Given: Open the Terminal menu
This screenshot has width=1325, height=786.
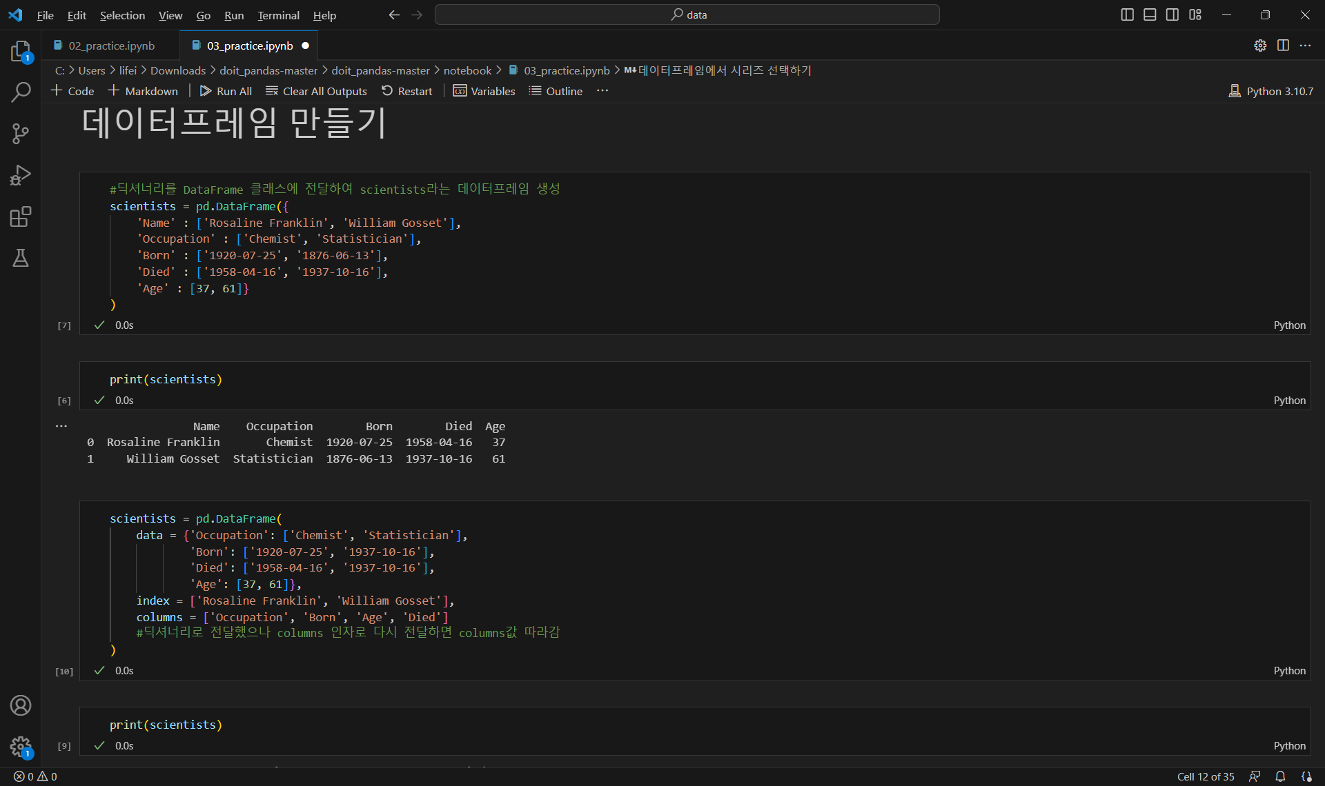Looking at the screenshot, I should (278, 15).
